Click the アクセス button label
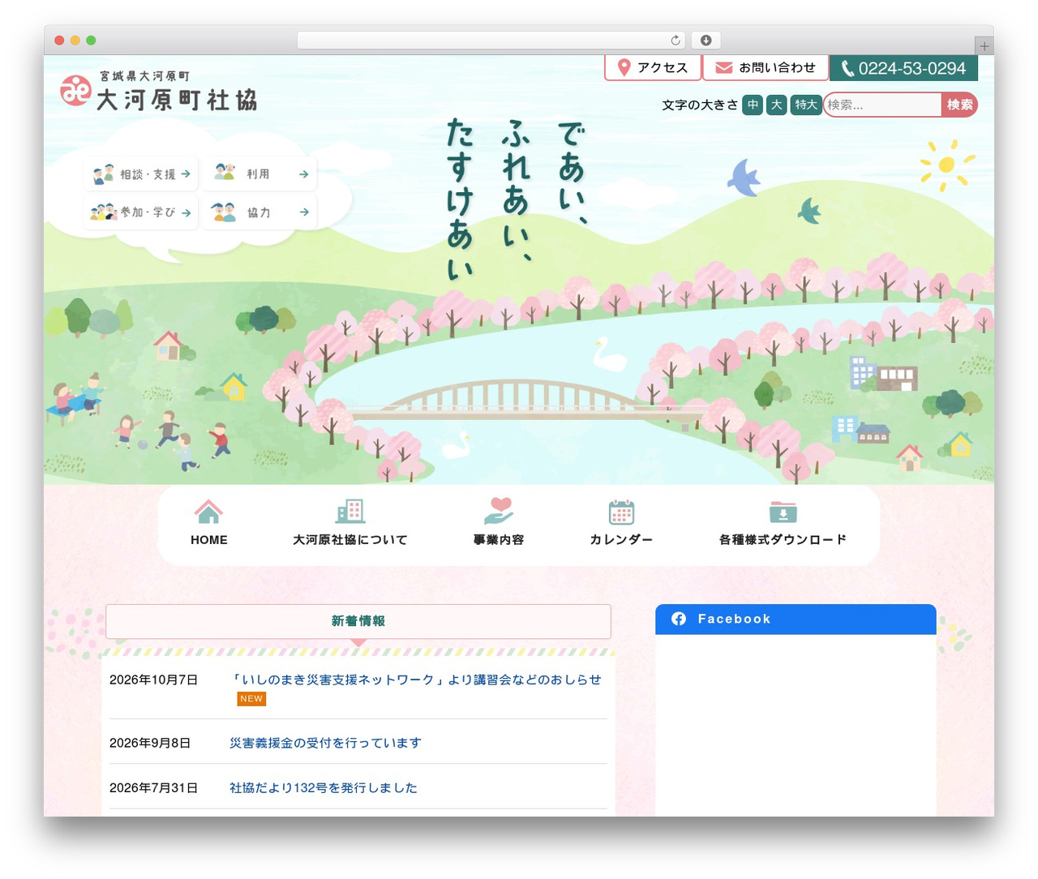This screenshot has height=879, width=1038. [x=663, y=68]
